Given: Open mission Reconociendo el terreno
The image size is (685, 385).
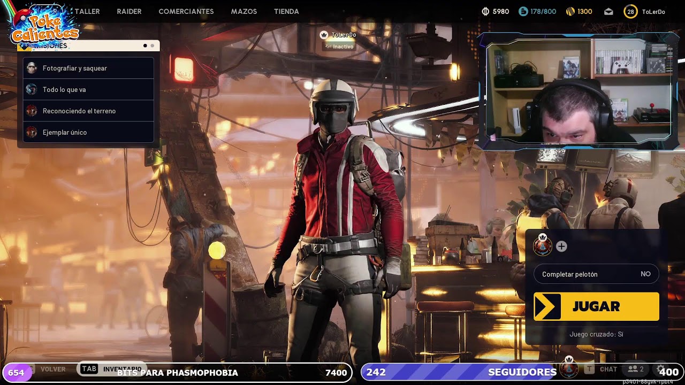Looking at the screenshot, I should coord(89,111).
